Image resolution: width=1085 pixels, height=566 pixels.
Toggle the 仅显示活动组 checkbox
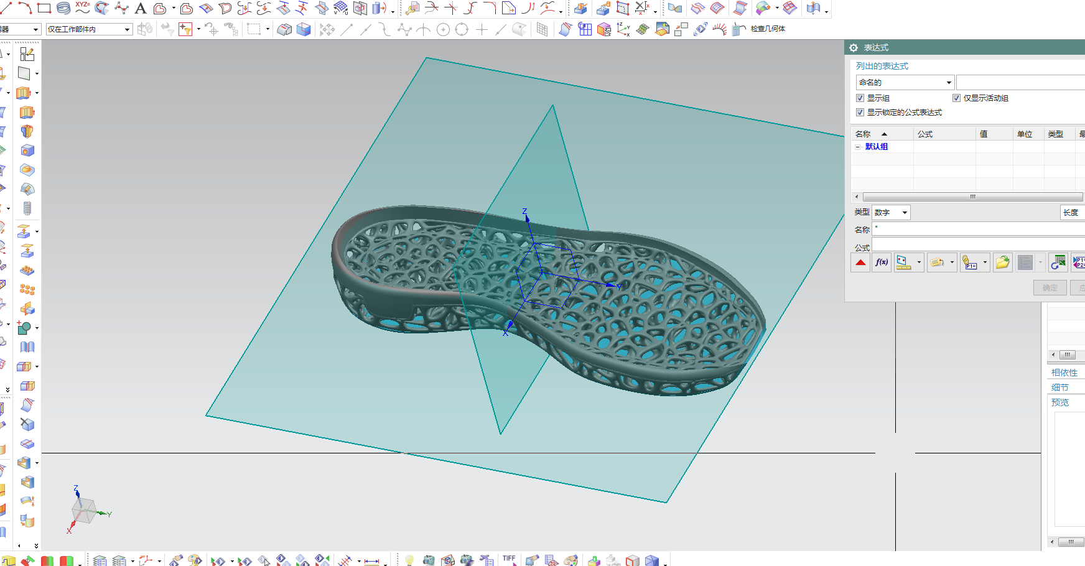tap(956, 98)
